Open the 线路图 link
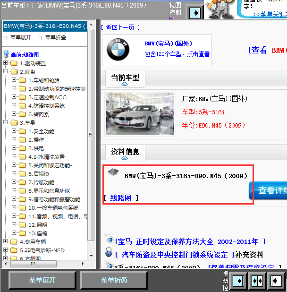Screen dimensions: 287x292 tap(121, 198)
